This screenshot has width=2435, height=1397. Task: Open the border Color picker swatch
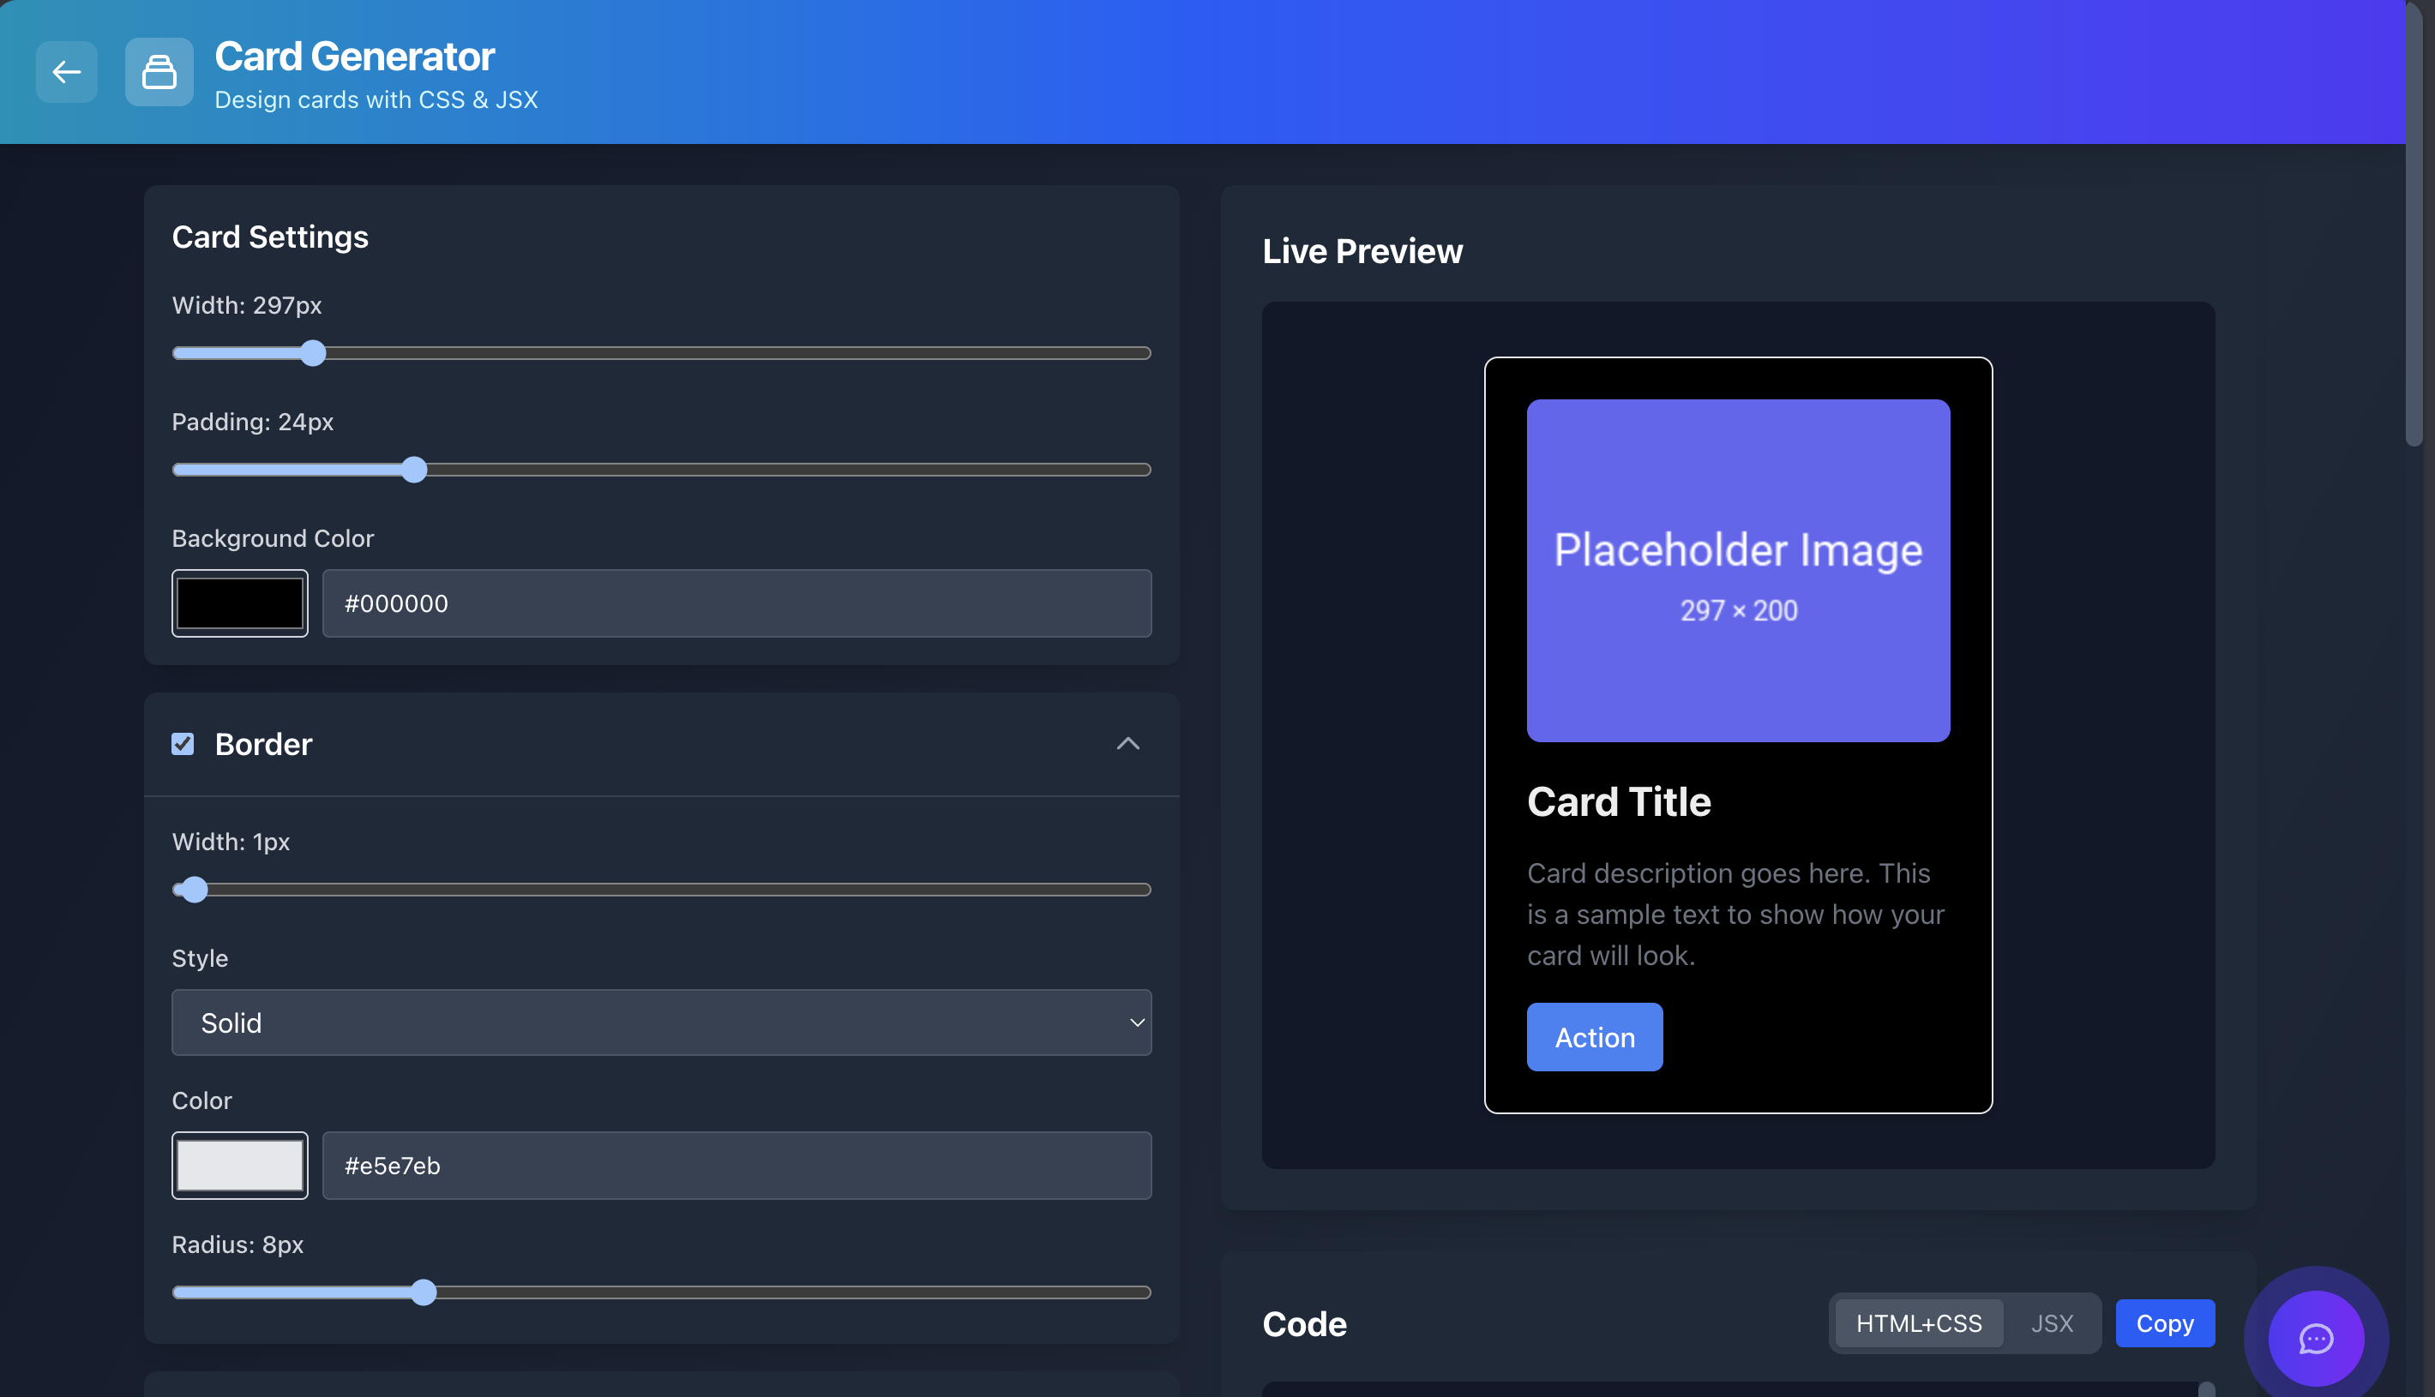(239, 1165)
